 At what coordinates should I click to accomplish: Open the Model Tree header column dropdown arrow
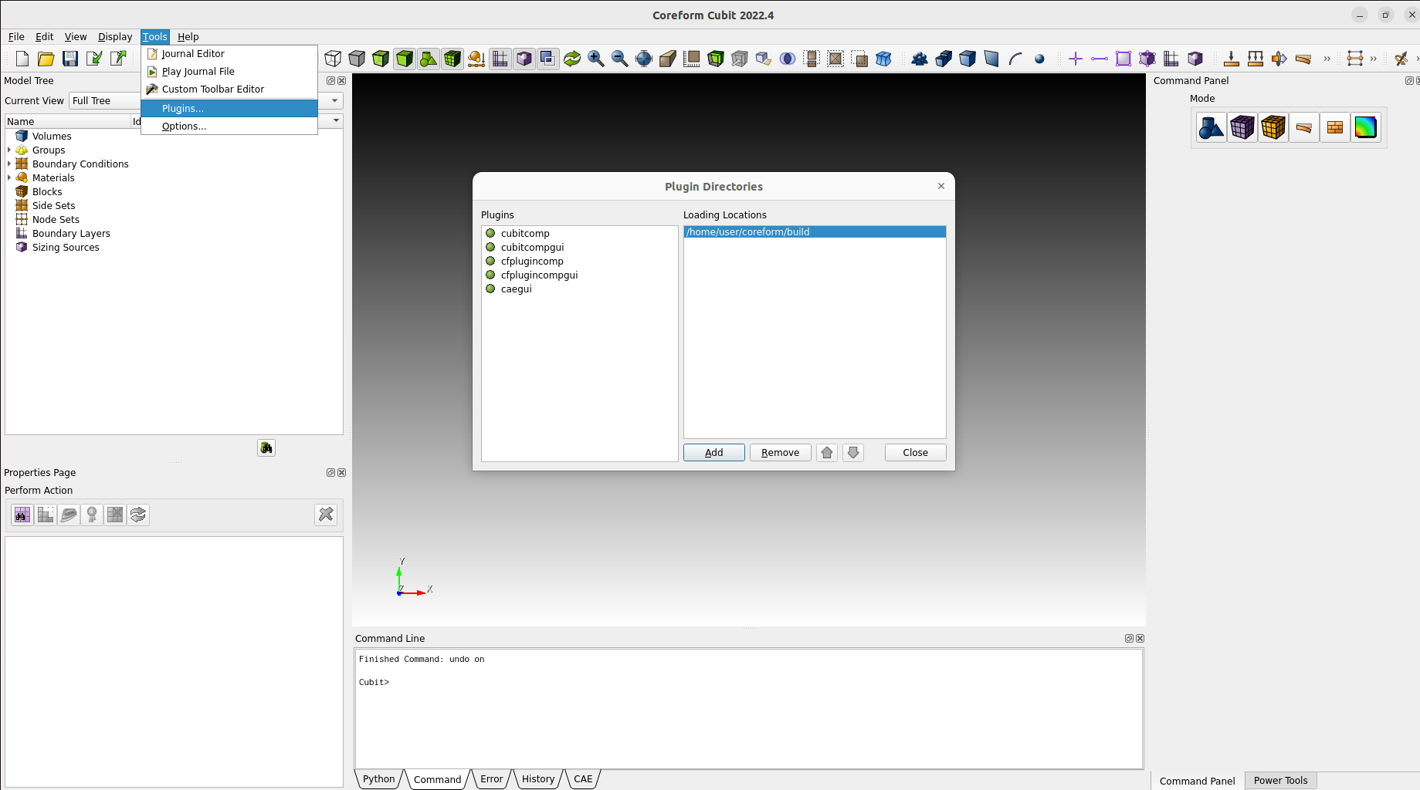click(x=336, y=120)
